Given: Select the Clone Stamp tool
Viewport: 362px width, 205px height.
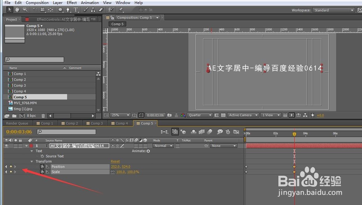Looking at the screenshot, I should click(93, 10).
